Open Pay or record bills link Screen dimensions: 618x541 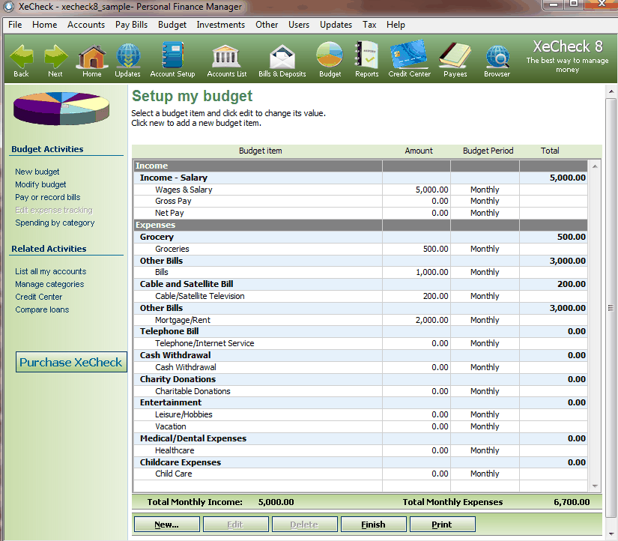(x=48, y=197)
